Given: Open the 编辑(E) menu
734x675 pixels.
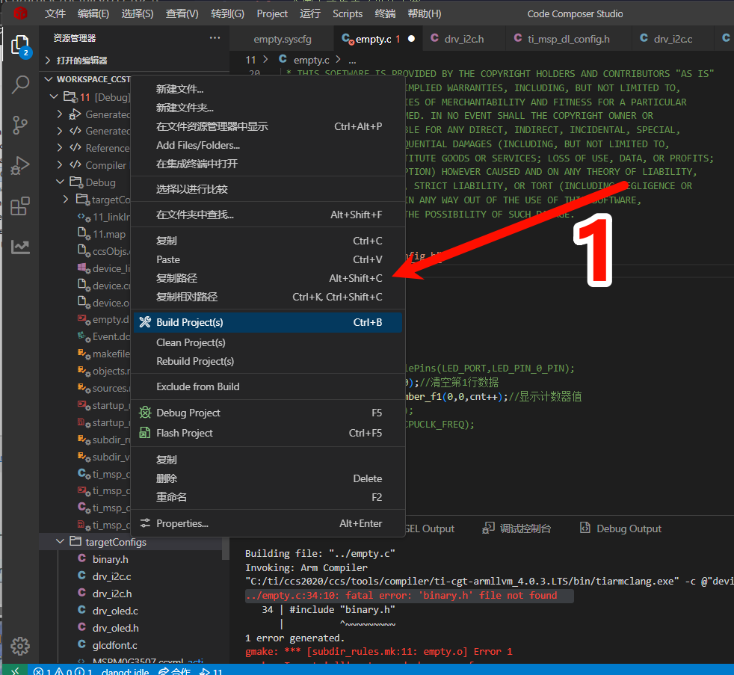Looking at the screenshot, I should (x=93, y=13).
